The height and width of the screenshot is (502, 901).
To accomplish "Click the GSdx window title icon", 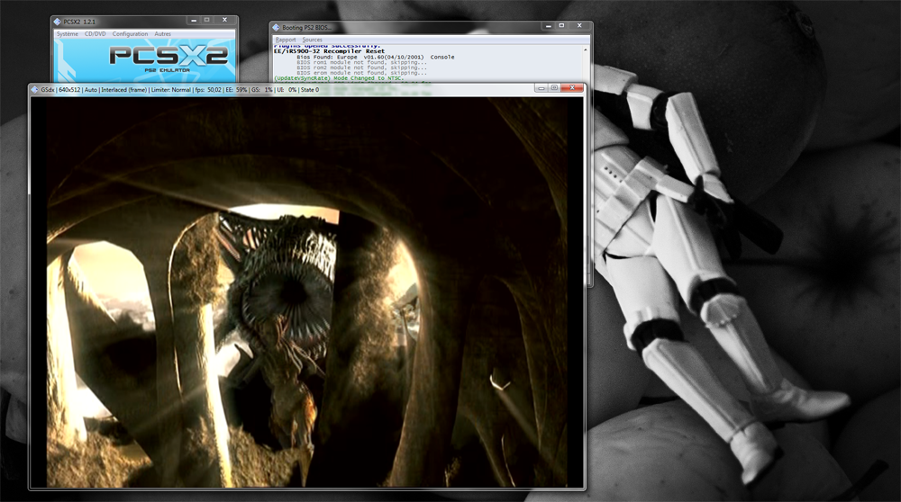I will 34,89.
